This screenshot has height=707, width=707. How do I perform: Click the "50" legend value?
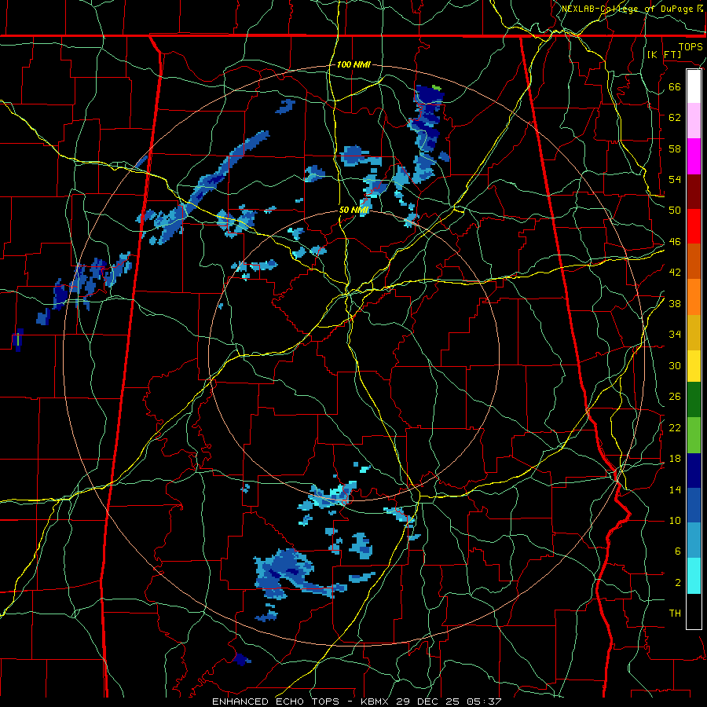coord(675,211)
